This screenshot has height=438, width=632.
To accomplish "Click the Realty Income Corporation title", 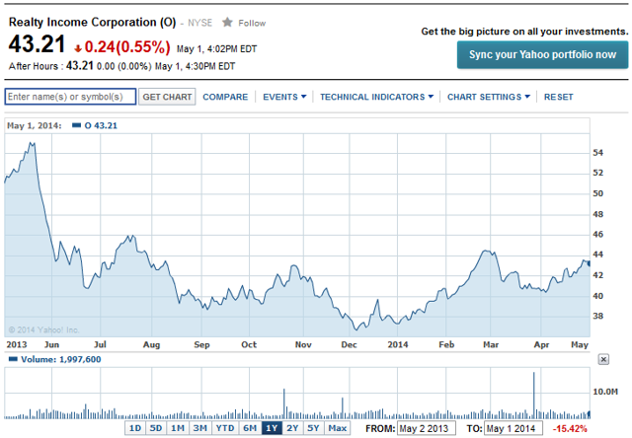I will (x=92, y=22).
